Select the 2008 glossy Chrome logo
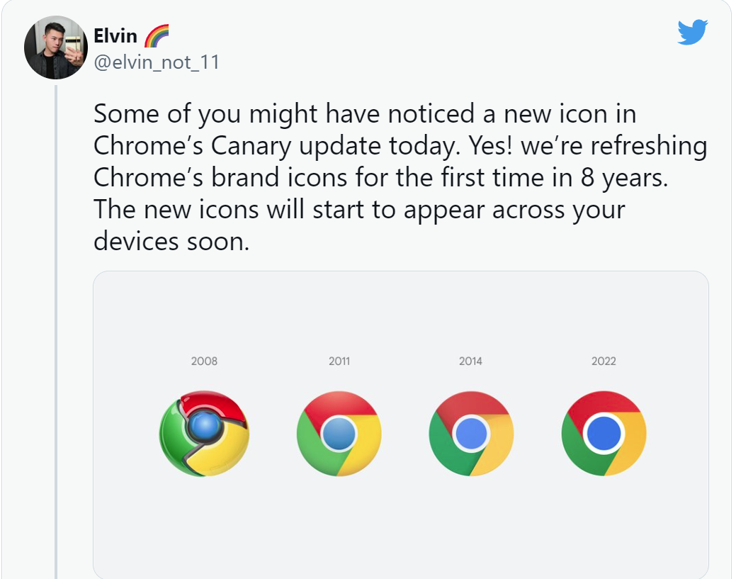Screen dimensions: 736x579 (x=204, y=432)
